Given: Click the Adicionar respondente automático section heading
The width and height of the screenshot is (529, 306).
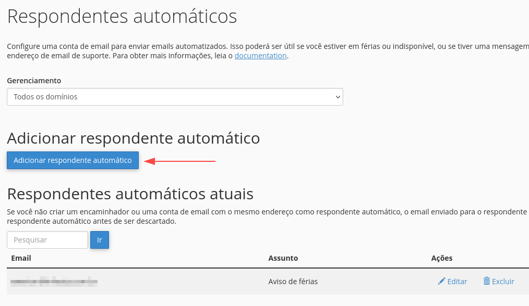Looking at the screenshot, I should pyautogui.click(x=134, y=138).
